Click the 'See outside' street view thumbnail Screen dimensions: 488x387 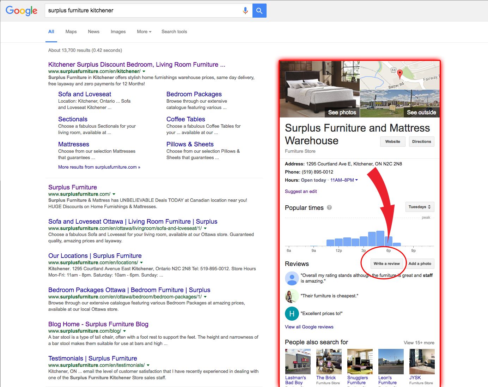(400, 104)
